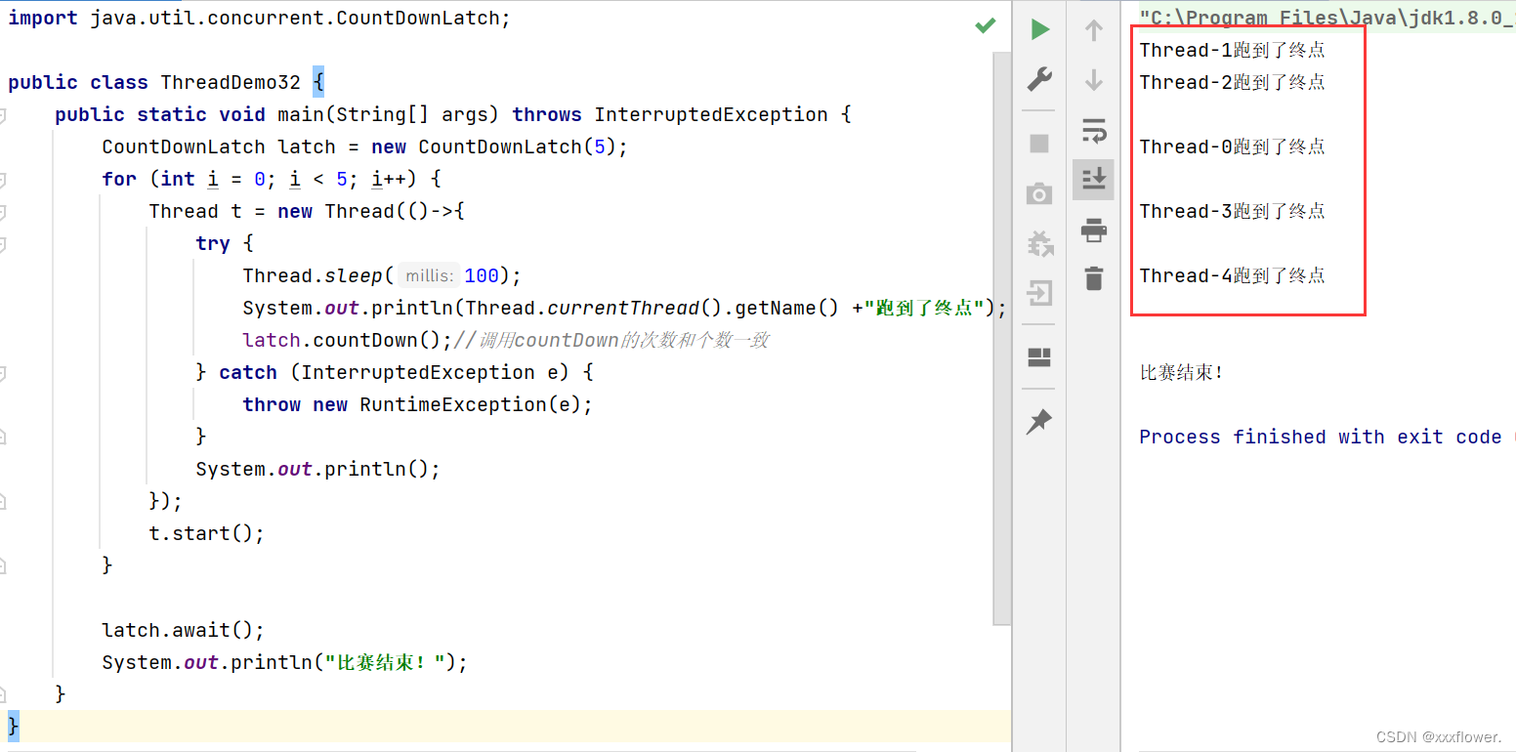Click 'main(String[] args)' in method signature
The height and width of the screenshot is (752, 1516).
point(388,115)
